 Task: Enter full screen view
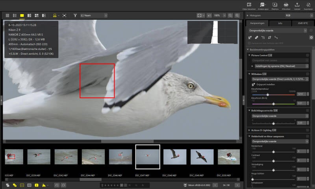(x=64, y=15)
